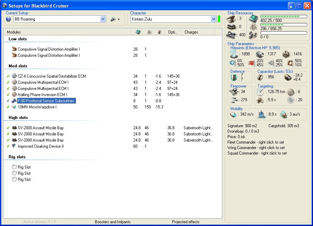Click the Med slots section header
This screenshot has width=313, height=226.
[18, 66]
